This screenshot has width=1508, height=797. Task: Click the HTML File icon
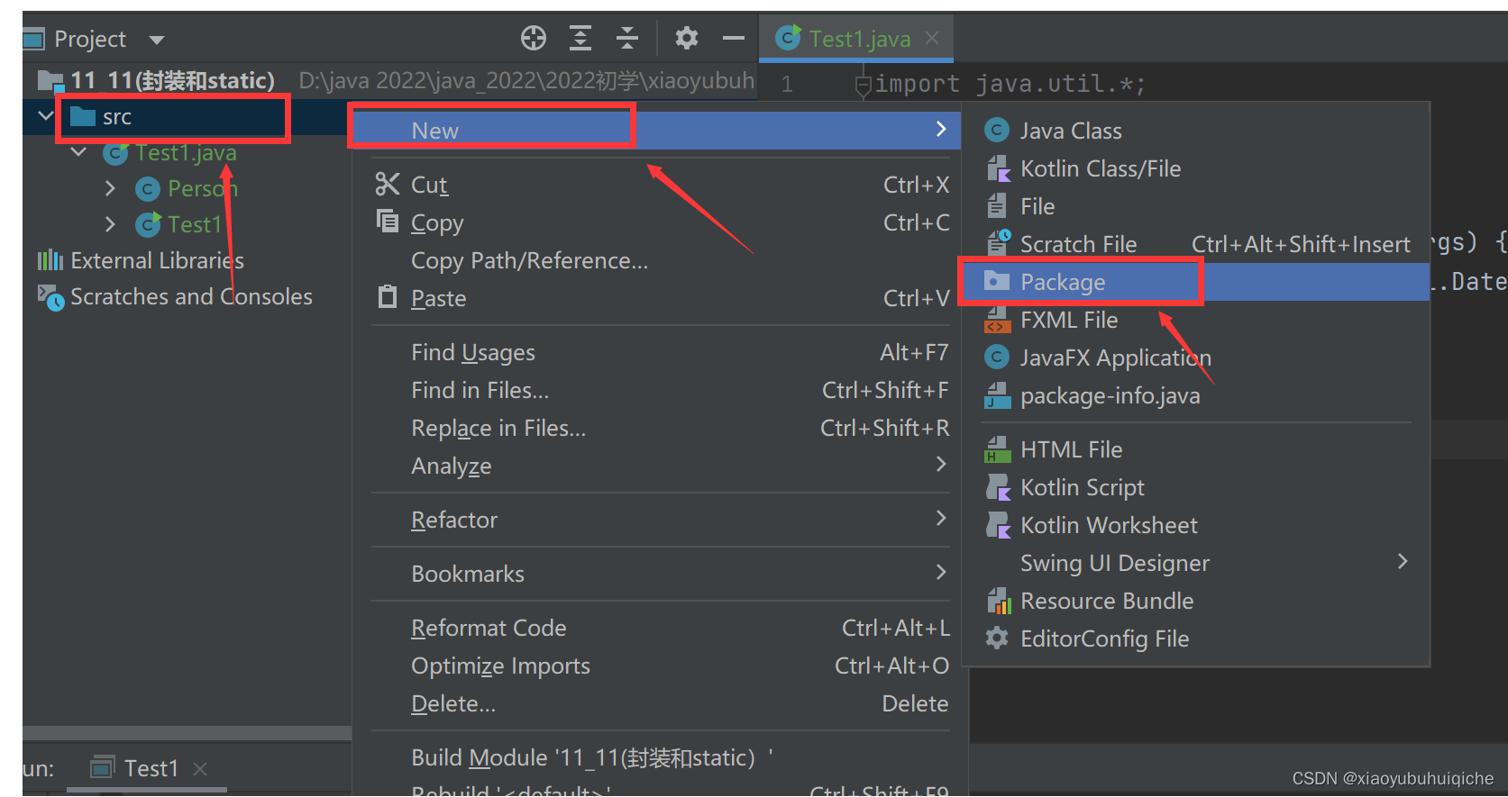click(997, 449)
